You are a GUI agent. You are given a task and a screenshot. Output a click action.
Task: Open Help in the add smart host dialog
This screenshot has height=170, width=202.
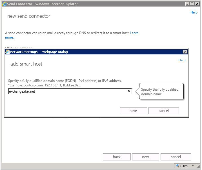(182, 60)
